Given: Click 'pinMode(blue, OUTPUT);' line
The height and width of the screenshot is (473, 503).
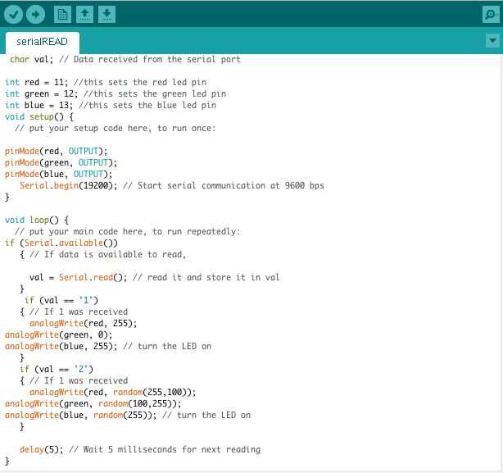Looking at the screenshot, I should (x=59, y=175).
